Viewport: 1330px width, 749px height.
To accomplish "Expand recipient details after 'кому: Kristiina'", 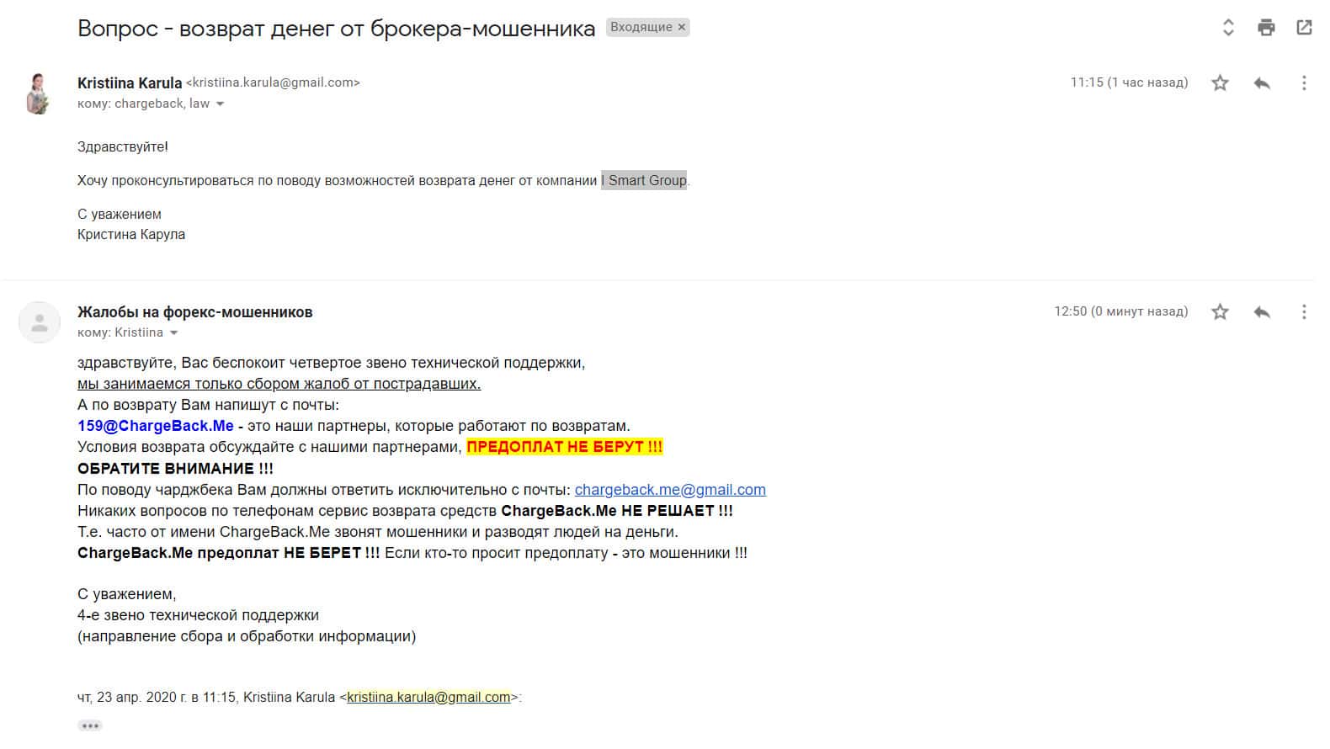I will (x=174, y=333).
